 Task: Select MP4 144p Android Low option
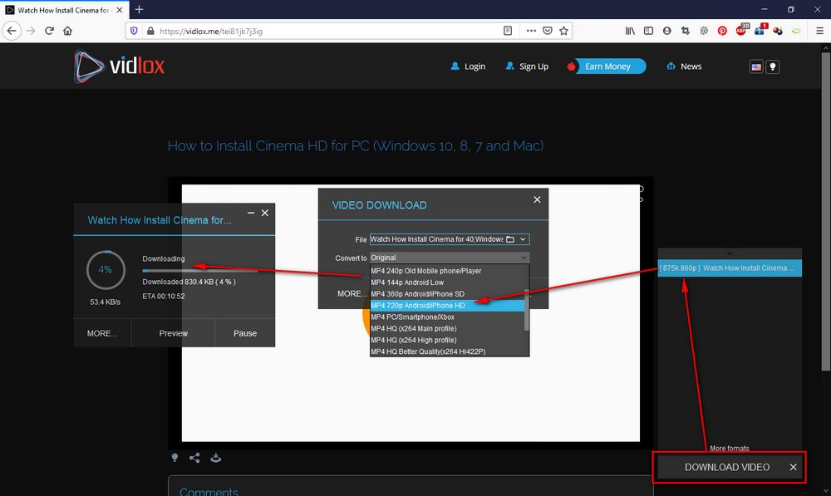[447, 282]
